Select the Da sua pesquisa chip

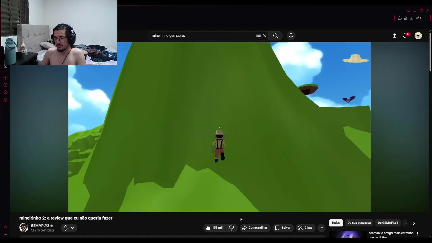point(359,223)
